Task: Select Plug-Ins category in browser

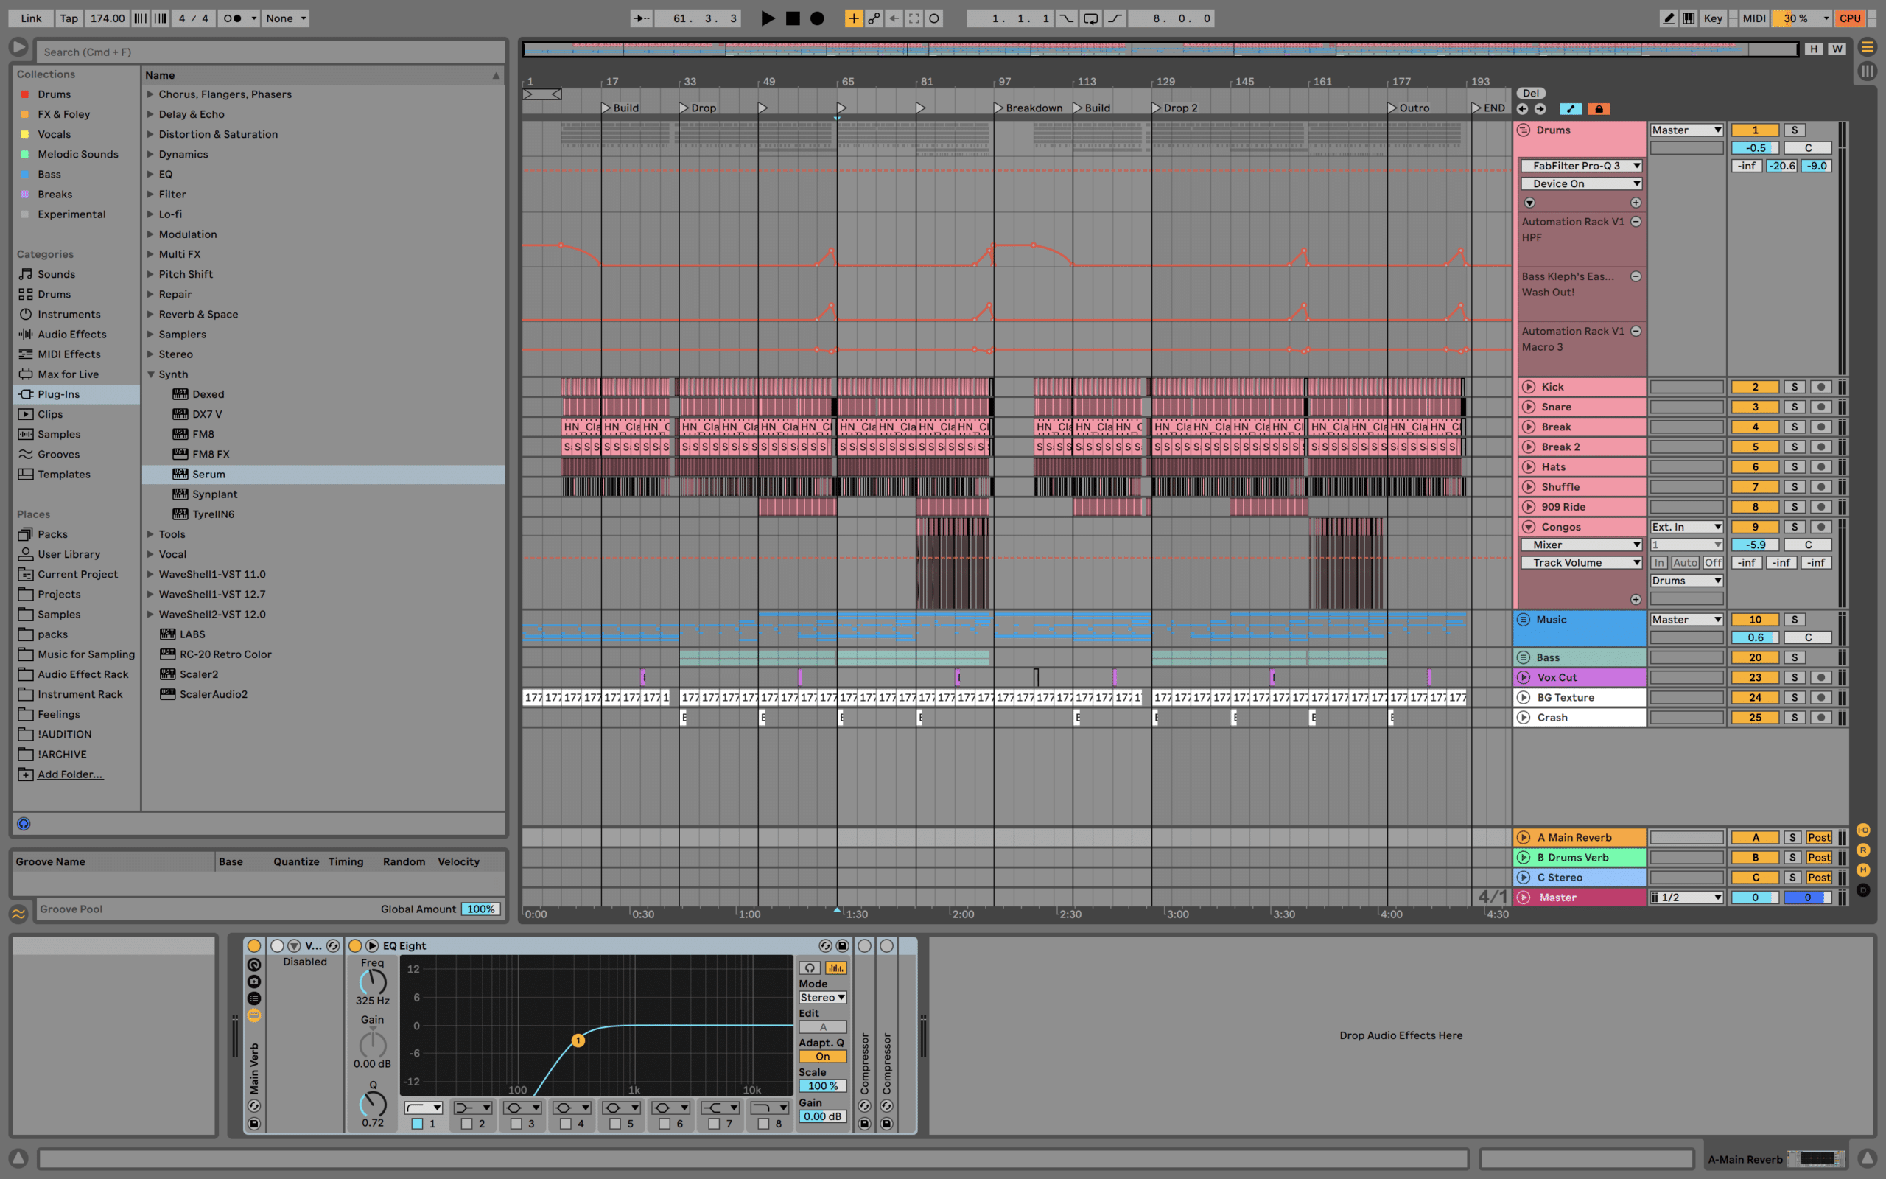Action: pyautogui.click(x=77, y=394)
